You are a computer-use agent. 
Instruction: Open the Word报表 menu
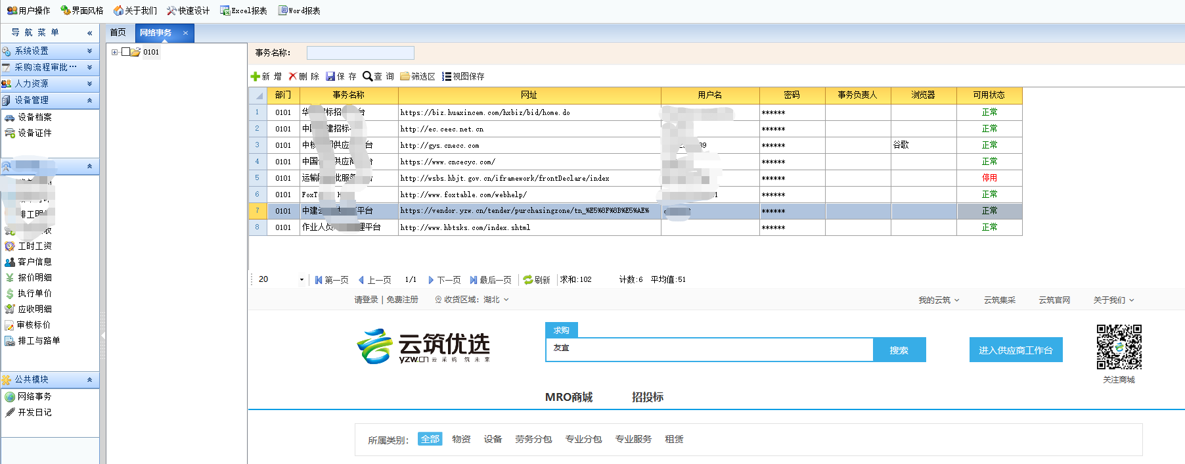pyautogui.click(x=300, y=11)
